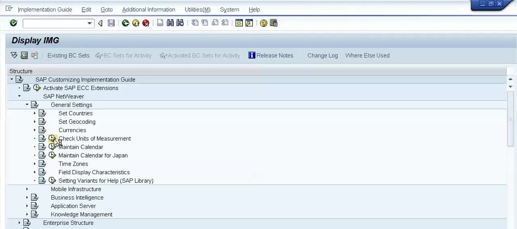Open the command field dropdown arrow
Viewport: 517px width, 229px height.
pos(90,23)
